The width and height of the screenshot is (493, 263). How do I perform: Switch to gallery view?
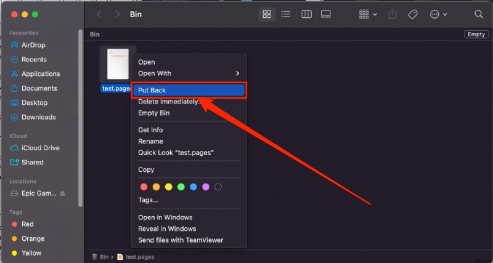(x=326, y=14)
